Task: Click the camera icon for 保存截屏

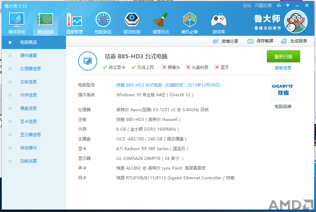Action: pos(250,41)
